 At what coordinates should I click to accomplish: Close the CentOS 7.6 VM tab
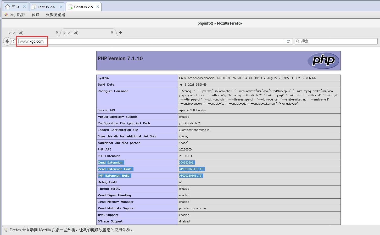[61, 7]
